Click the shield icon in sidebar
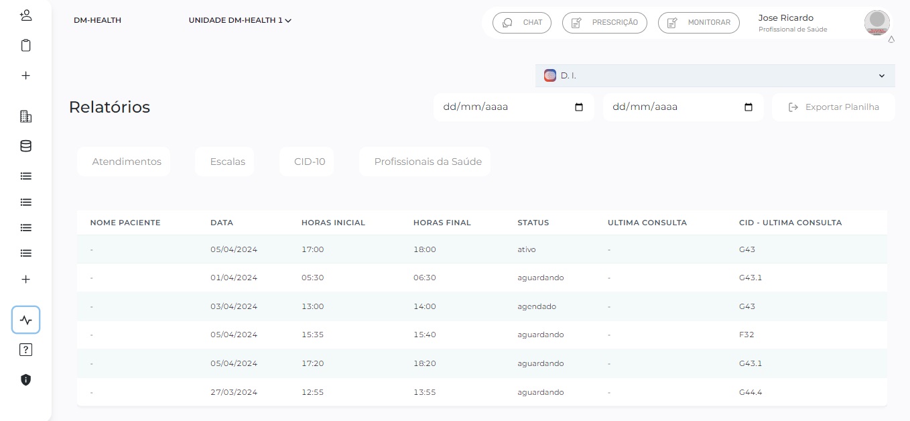 click(25, 379)
